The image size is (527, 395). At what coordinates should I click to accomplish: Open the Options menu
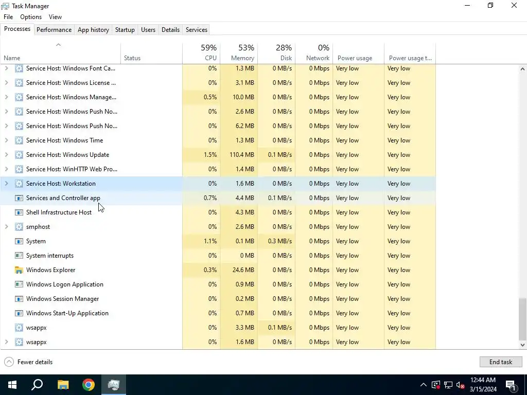[31, 17]
